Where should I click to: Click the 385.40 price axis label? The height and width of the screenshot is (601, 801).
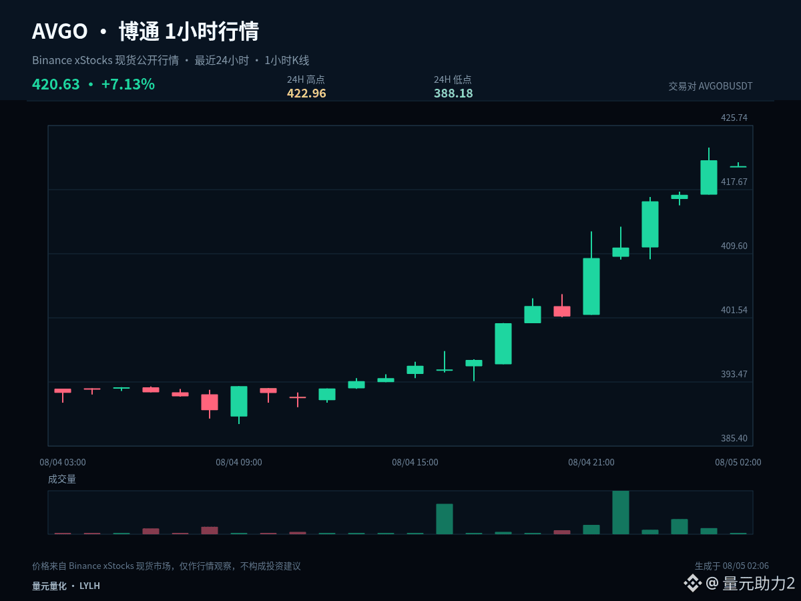pos(734,438)
